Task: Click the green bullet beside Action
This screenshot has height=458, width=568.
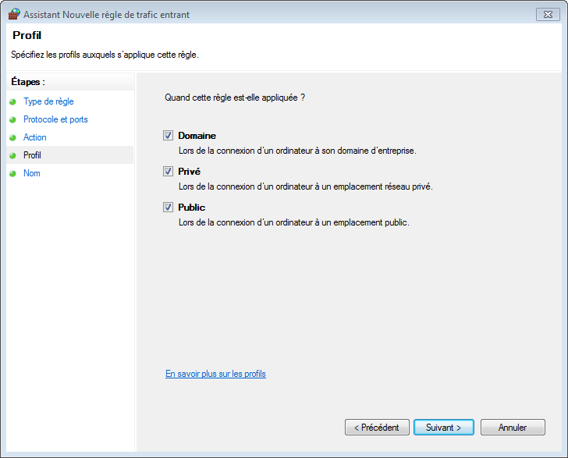Action: coord(12,137)
